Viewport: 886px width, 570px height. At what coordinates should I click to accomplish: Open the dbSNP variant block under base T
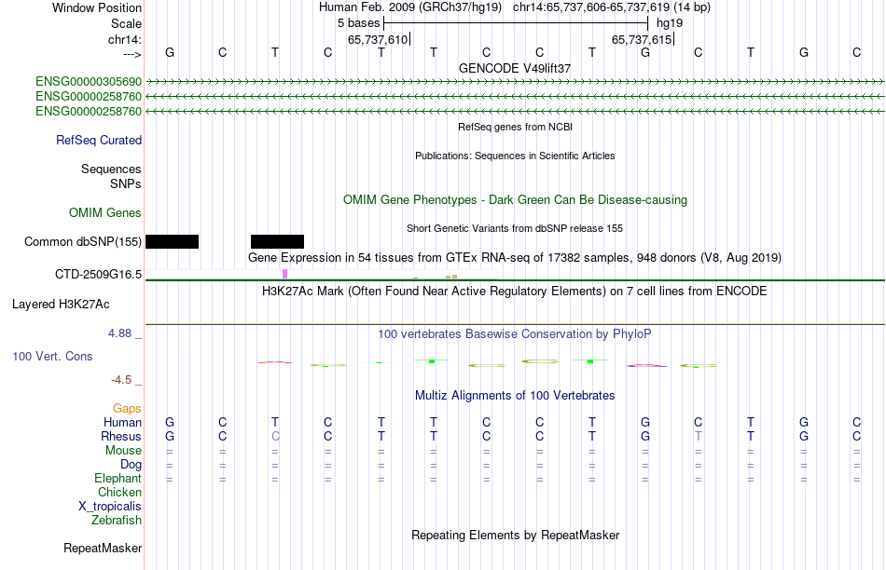pos(277,241)
